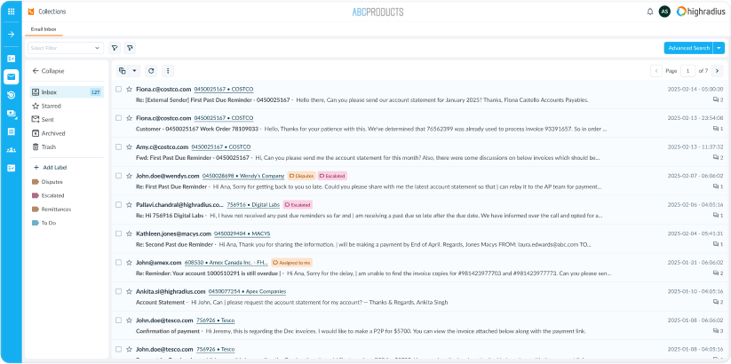Viewport: 731px width, 364px height.
Task: Click the copy/select-all icon in list toolbar
Action: pos(123,71)
